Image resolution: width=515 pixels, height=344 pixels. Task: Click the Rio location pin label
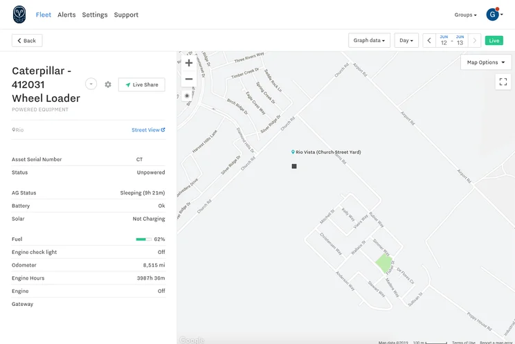pos(18,130)
